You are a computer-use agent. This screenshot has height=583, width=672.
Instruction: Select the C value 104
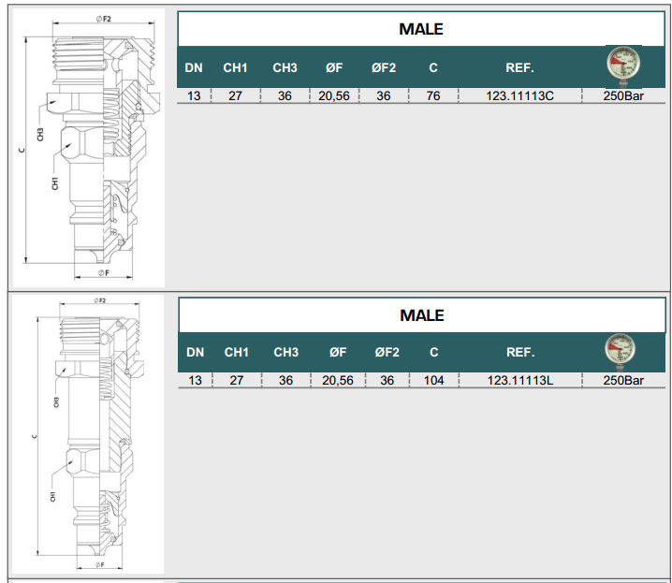click(x=433, y=381)
